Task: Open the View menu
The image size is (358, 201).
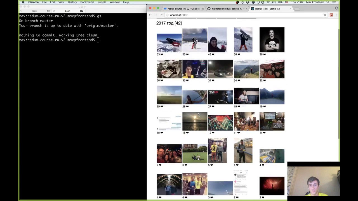Action: click(61, 2)
